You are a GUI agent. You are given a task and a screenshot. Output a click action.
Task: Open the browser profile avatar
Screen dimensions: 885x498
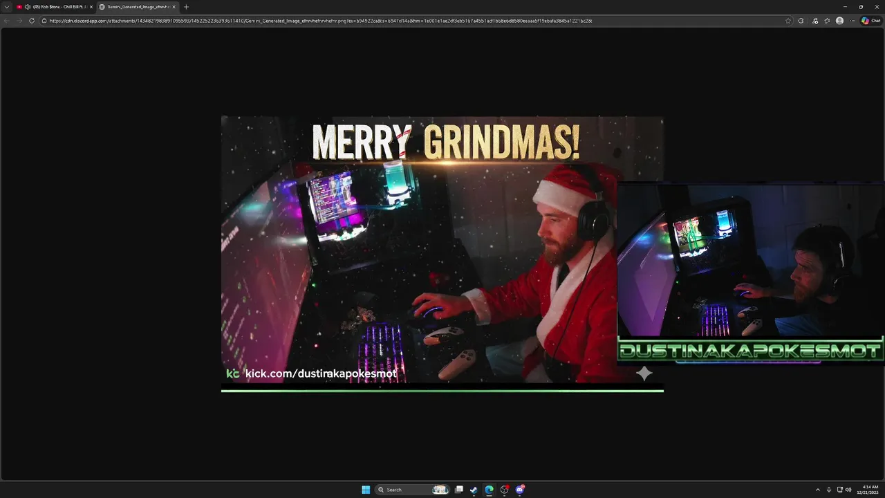pyautogui.click(x=839, y=21)
